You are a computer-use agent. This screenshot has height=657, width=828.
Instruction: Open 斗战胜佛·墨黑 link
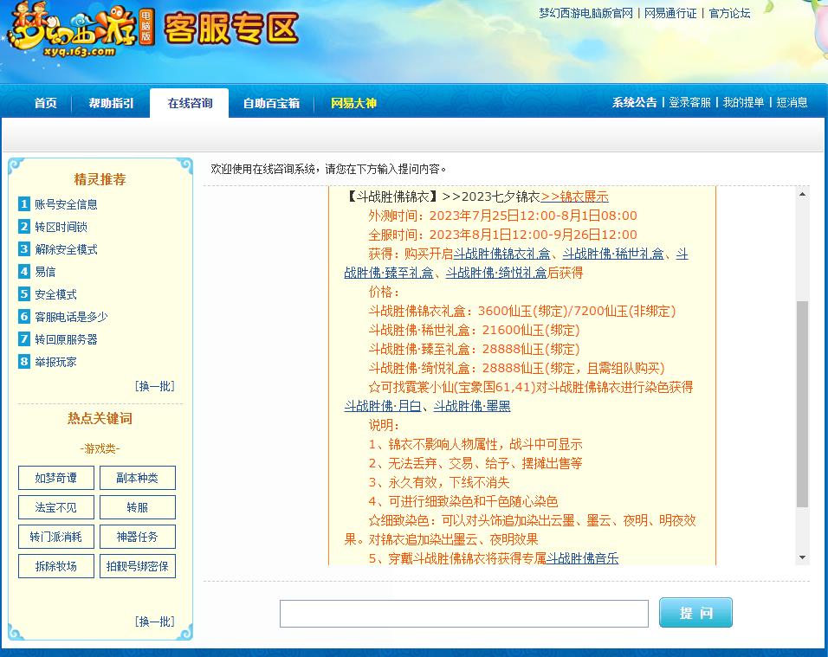472,406
